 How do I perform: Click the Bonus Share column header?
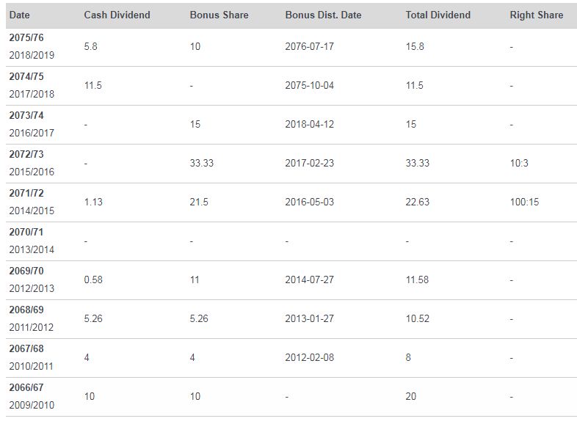[219, 15]
